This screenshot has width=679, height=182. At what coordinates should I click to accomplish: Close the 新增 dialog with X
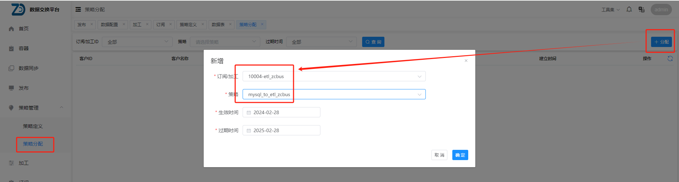click(x=466, y=61)
